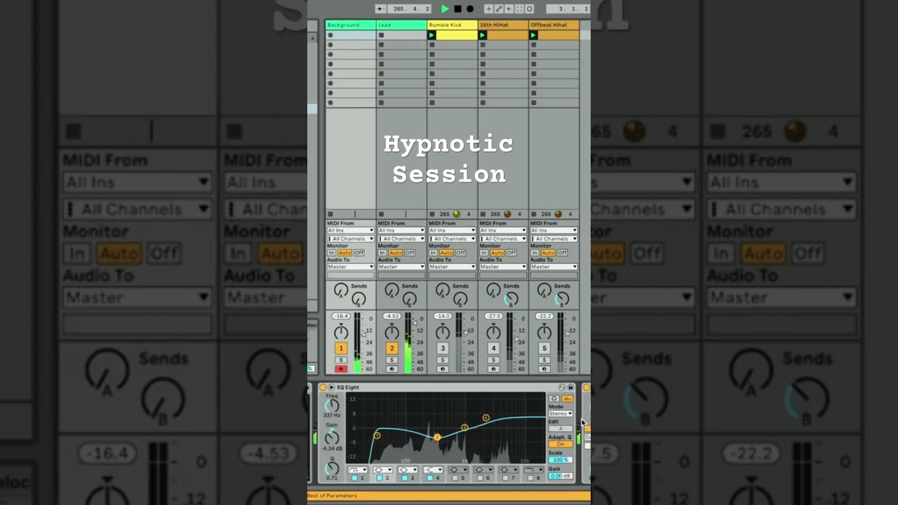Screen dimensions: 898x505
Task: Arm the Offbeat Hihat track for recording
Action: pos(544,369)
